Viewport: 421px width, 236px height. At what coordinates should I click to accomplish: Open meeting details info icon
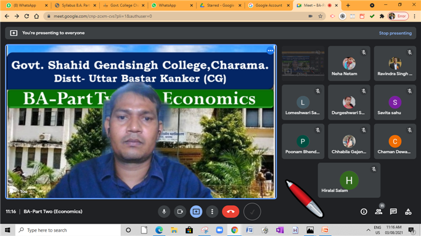tap(364, 211)
